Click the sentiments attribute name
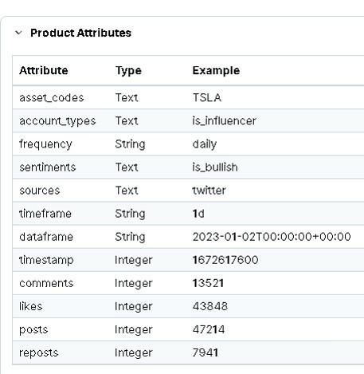Image resolution: width=364 pixels, height=374 pixels. coord(48,167)
